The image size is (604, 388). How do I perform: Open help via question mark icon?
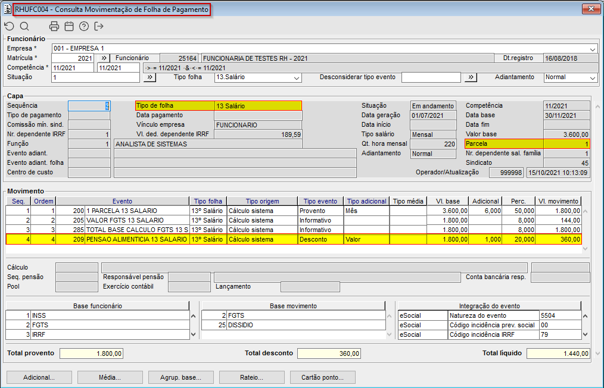point(84,26)
